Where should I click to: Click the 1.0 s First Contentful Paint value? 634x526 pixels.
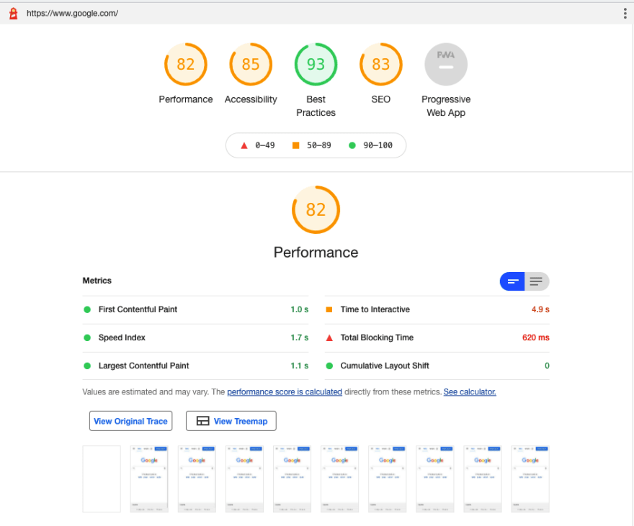coord(299,309)
